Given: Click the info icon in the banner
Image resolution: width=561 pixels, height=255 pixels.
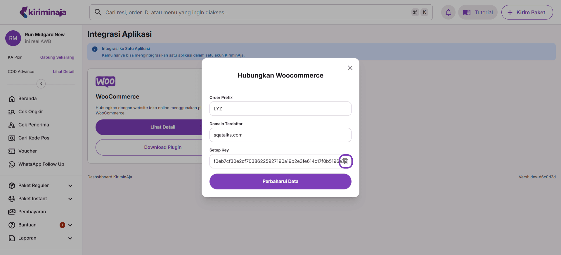Looking at the screenshot, I should 95,49.
